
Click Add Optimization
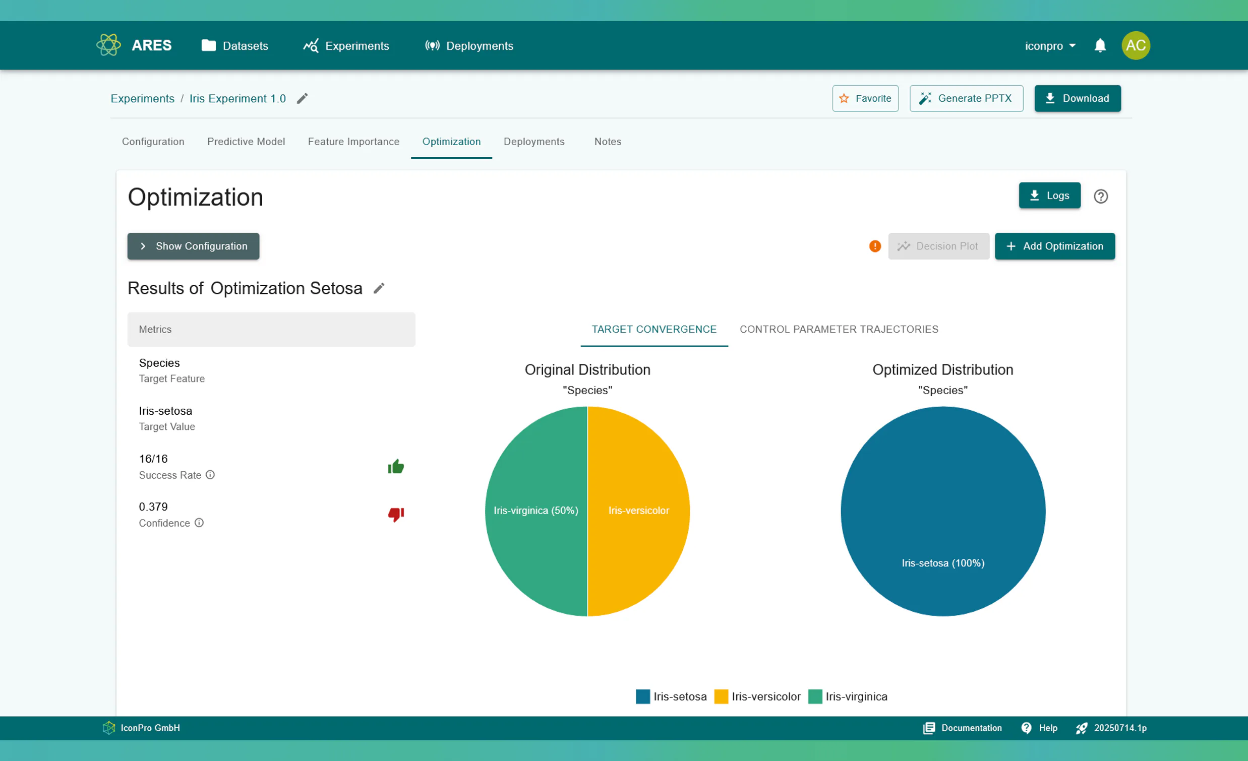click(1054, 246)
